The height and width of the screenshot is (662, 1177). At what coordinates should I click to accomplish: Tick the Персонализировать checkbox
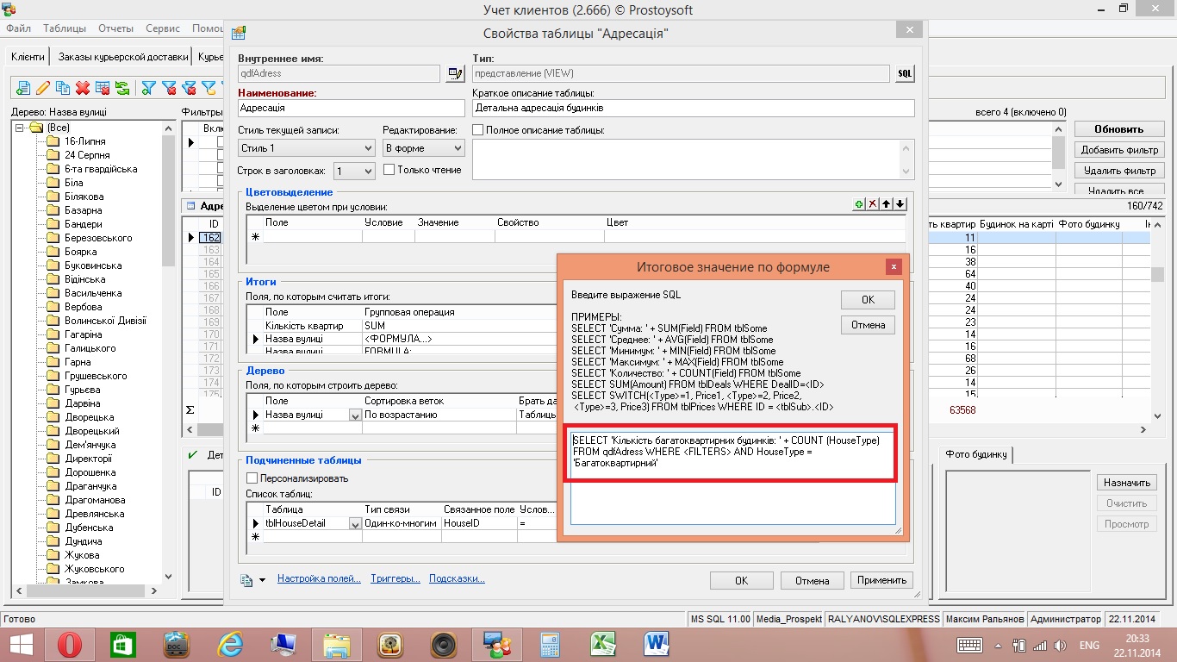click(x=252, y=478)
